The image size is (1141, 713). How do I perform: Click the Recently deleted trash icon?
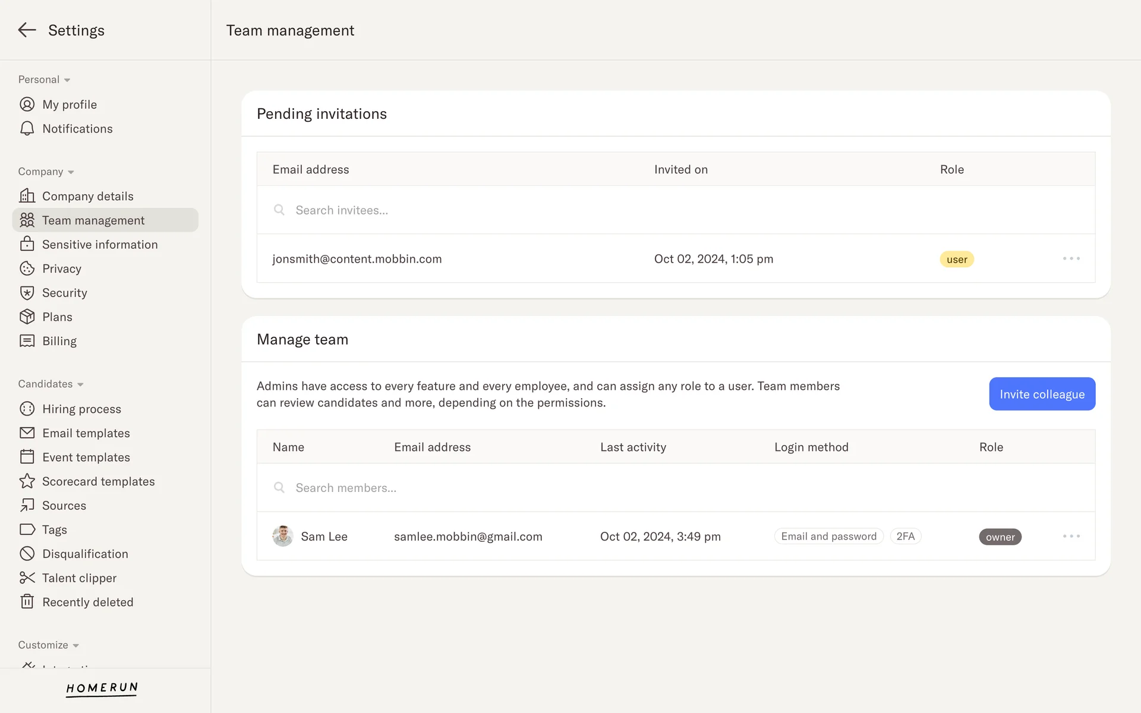(27, 602)
